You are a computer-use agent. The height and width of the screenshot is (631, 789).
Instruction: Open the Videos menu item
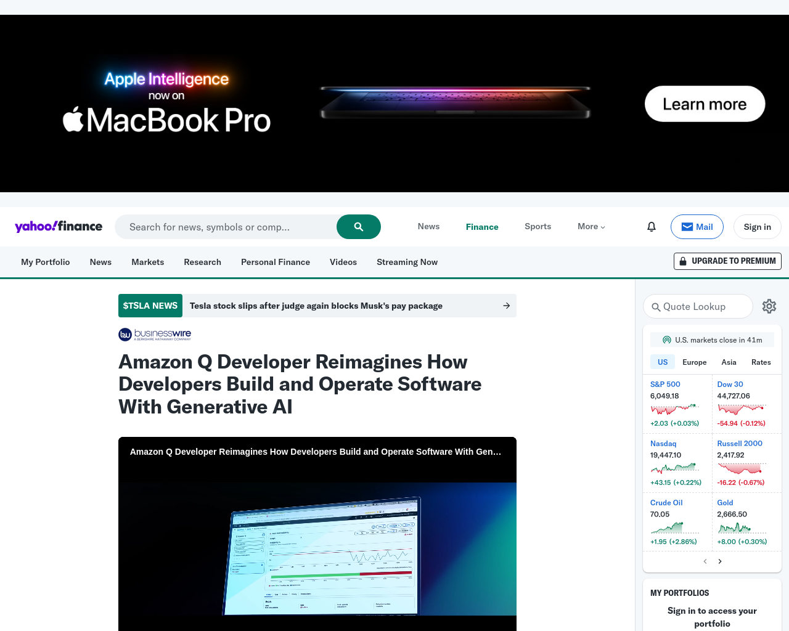[x=343, y=262]
